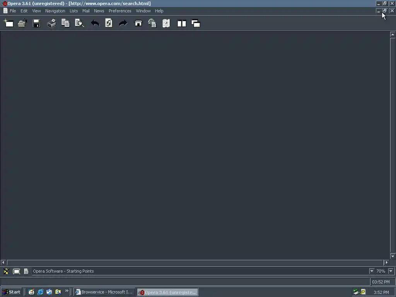
Task: Click the document icon left of File menu
Action: tap(5, 10)
